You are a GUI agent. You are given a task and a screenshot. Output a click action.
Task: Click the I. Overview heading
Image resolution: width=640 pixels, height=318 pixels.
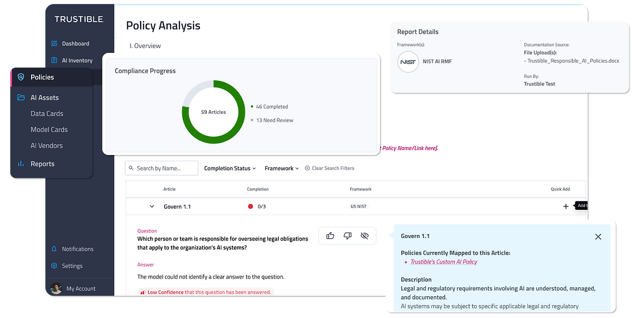coord(145,46)
